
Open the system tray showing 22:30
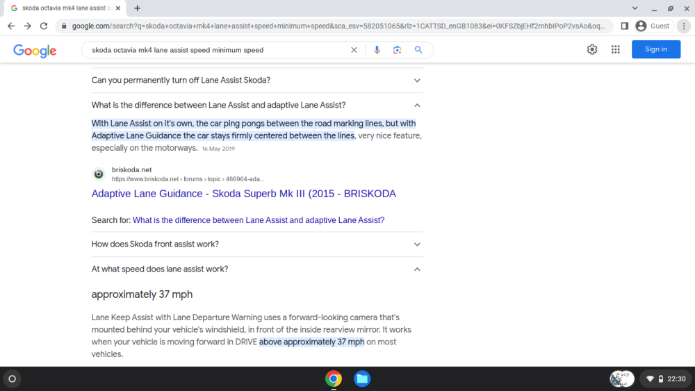(666, 378)
